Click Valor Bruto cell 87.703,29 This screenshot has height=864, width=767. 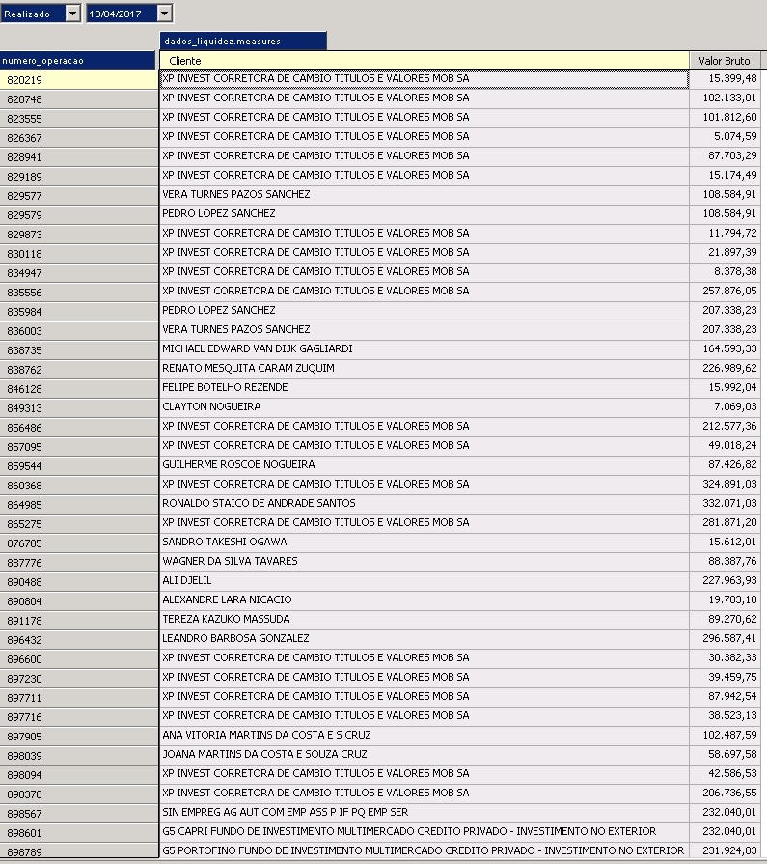click(x=725, y=156)
